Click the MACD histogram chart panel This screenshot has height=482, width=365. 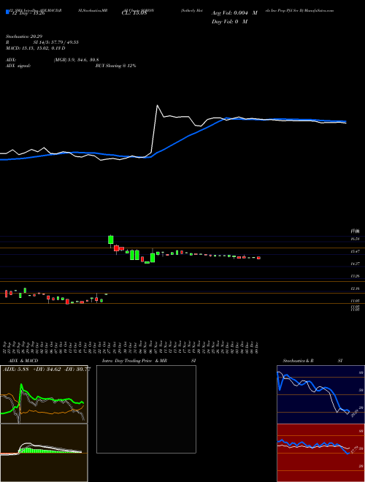click(x=44, y=453)
